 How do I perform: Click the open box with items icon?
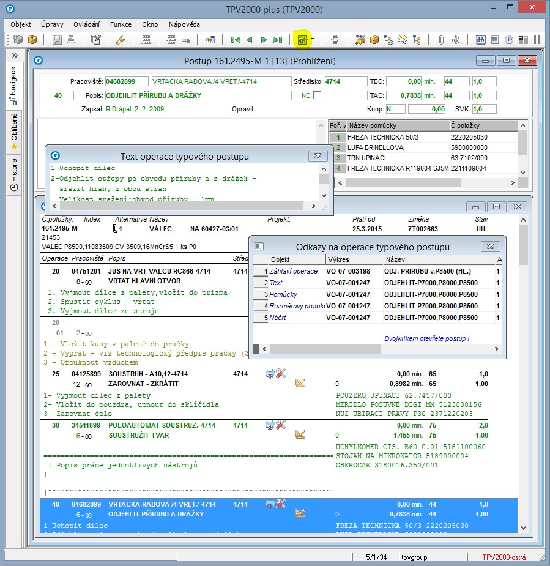pyautogui.click(x=360, y=40)
